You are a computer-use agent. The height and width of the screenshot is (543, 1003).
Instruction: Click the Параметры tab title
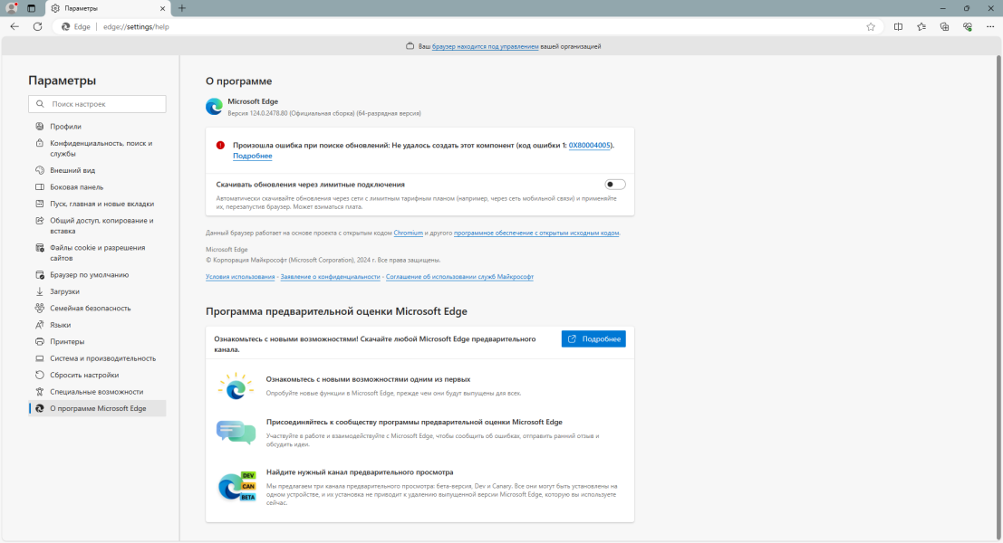click(x=82, y=8)
